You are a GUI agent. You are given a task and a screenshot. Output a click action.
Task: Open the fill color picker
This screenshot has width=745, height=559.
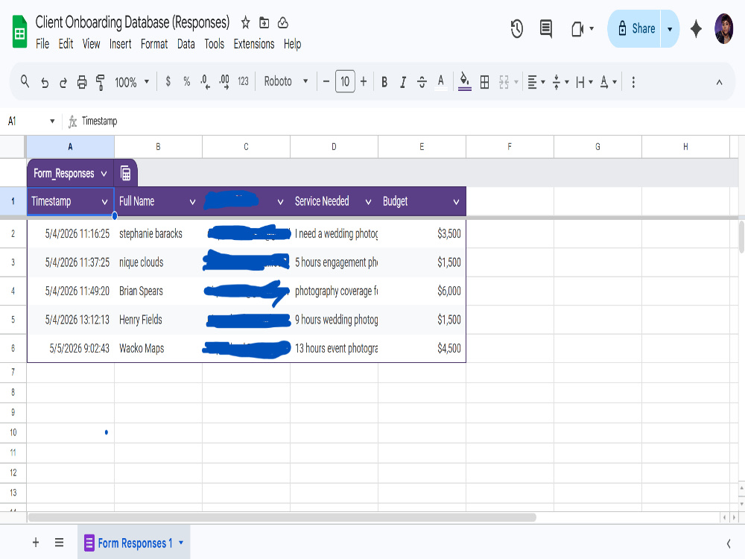pos(465,82)
